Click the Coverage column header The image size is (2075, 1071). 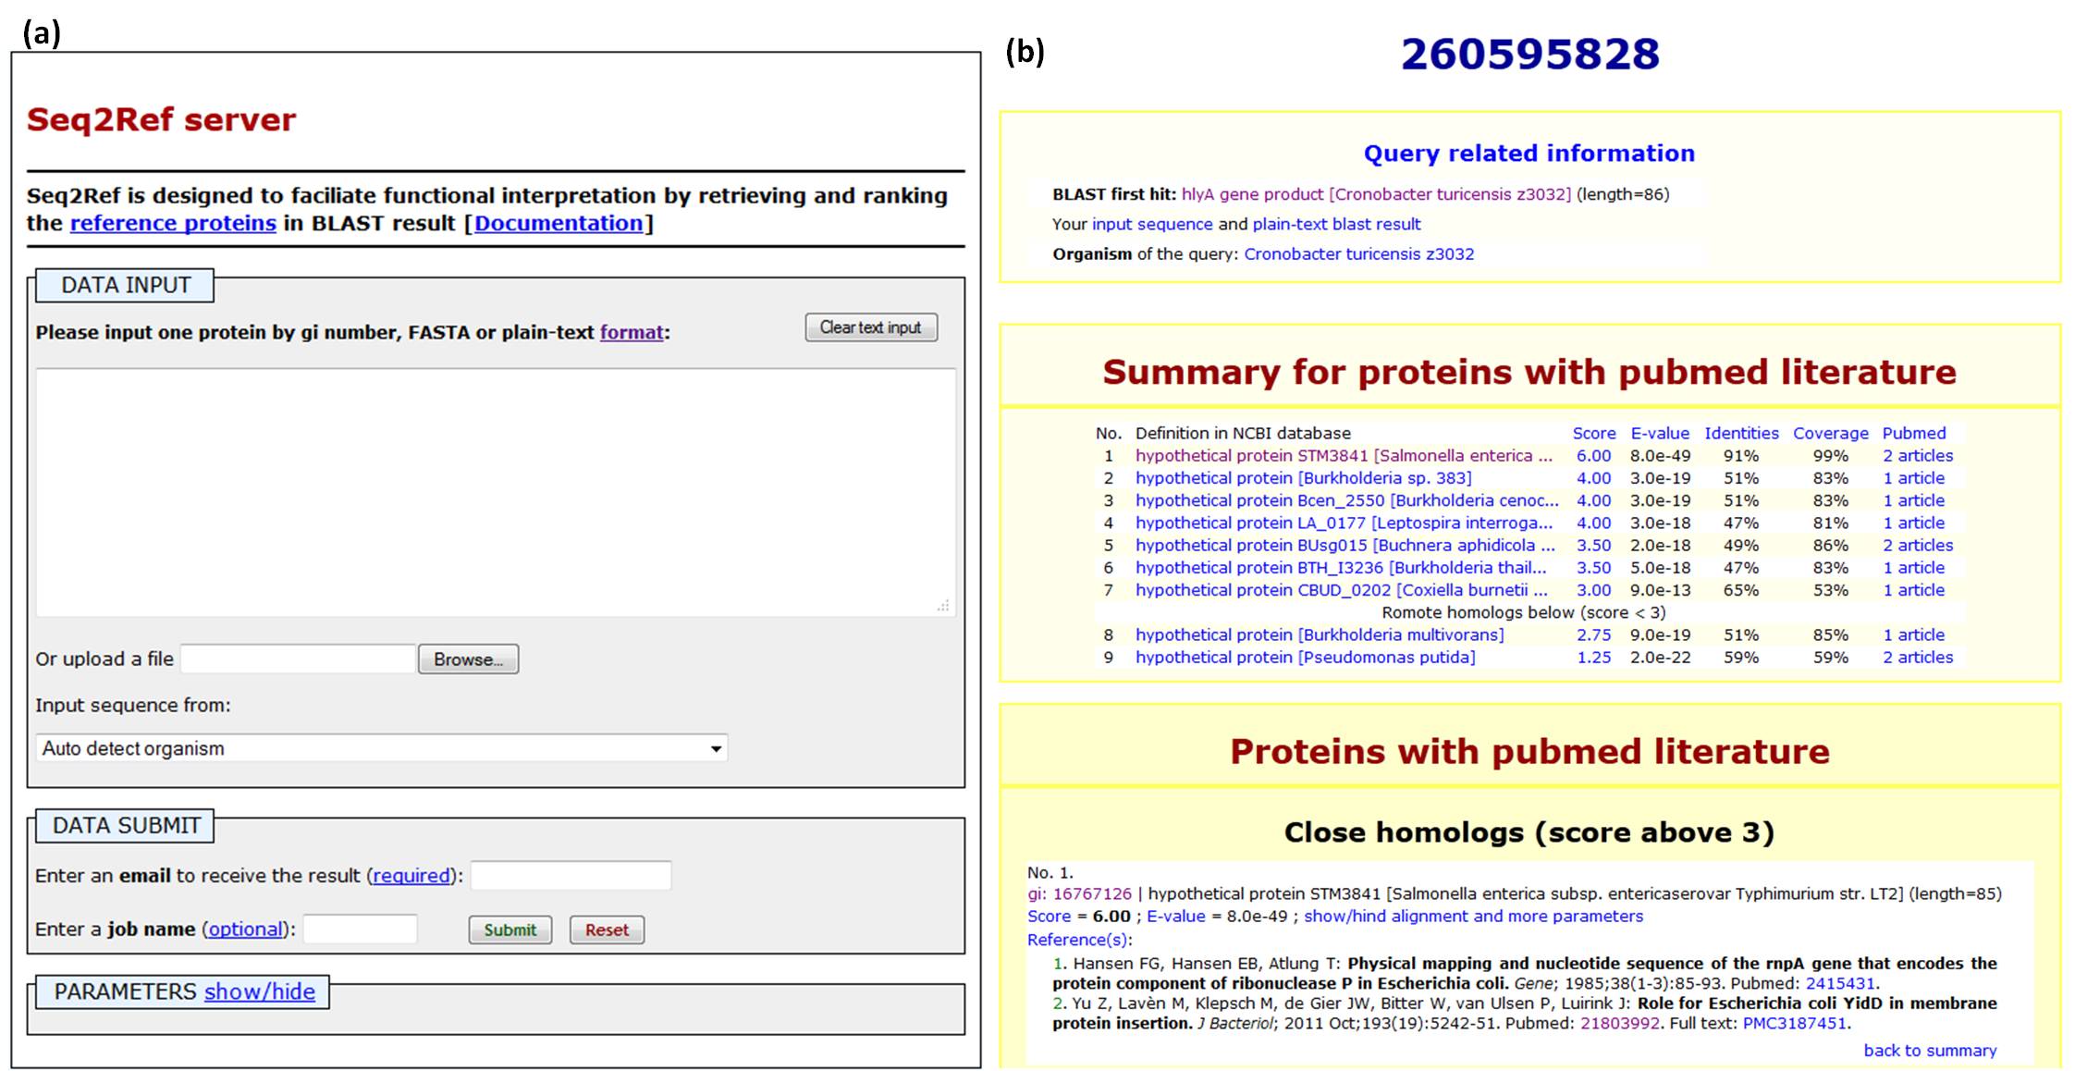click(x=1831, y=433)
